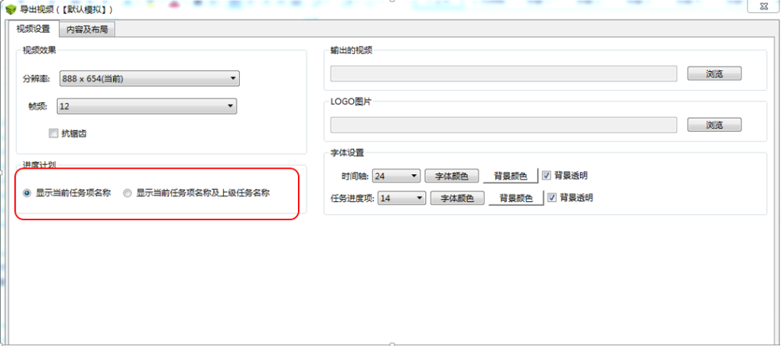Focus the 输出的视频 path field
The image size is (781, 346).
tap(503, 73)
